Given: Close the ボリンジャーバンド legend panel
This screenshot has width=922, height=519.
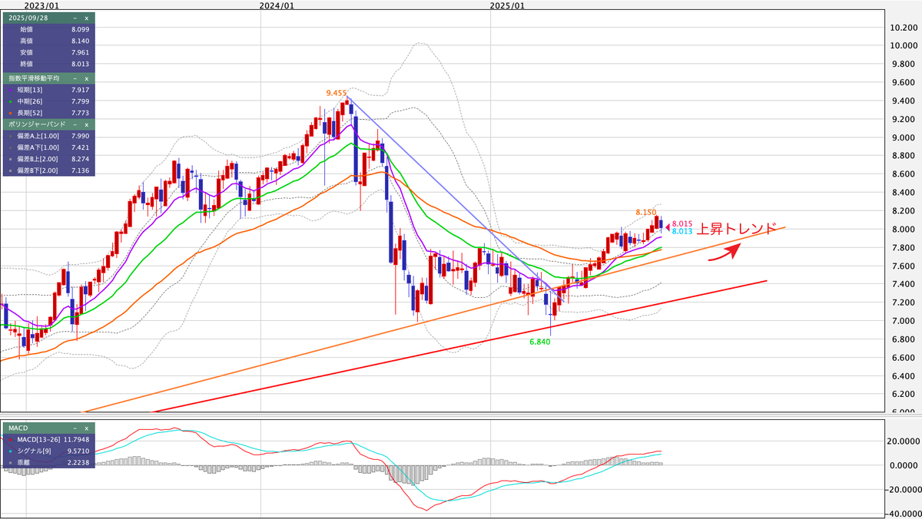Looking at the screenshot, I should 86,124.
